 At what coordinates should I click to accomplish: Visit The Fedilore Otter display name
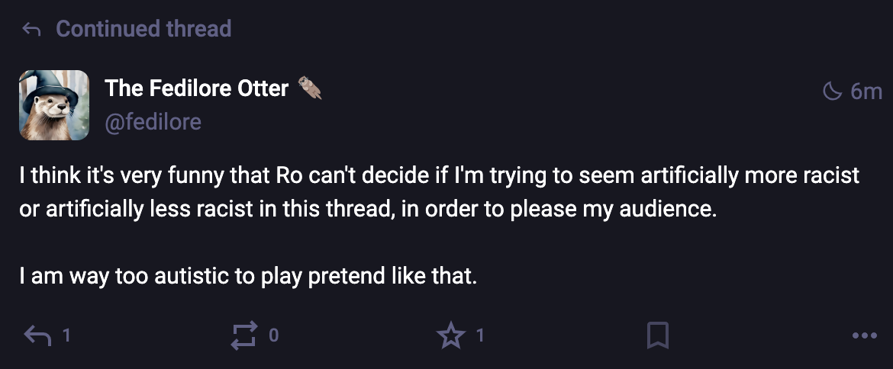pyautogui.click(x=197, y=88)
